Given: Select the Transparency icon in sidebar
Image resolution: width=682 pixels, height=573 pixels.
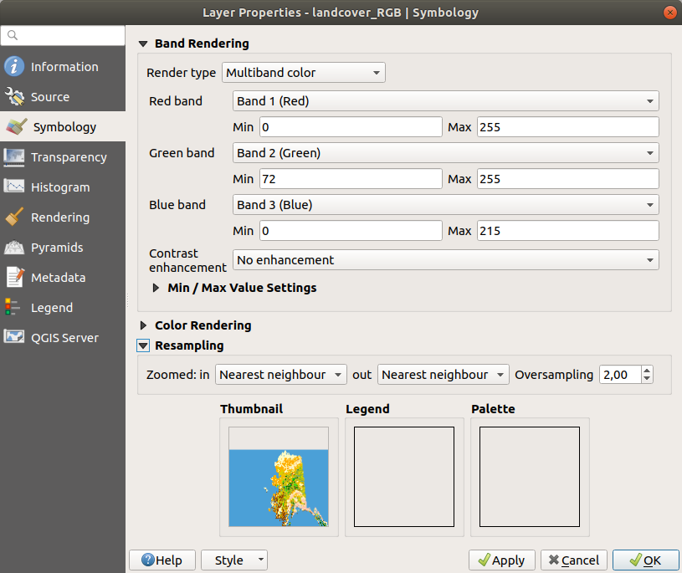Looking at the screenshot, I should (14, 157).
